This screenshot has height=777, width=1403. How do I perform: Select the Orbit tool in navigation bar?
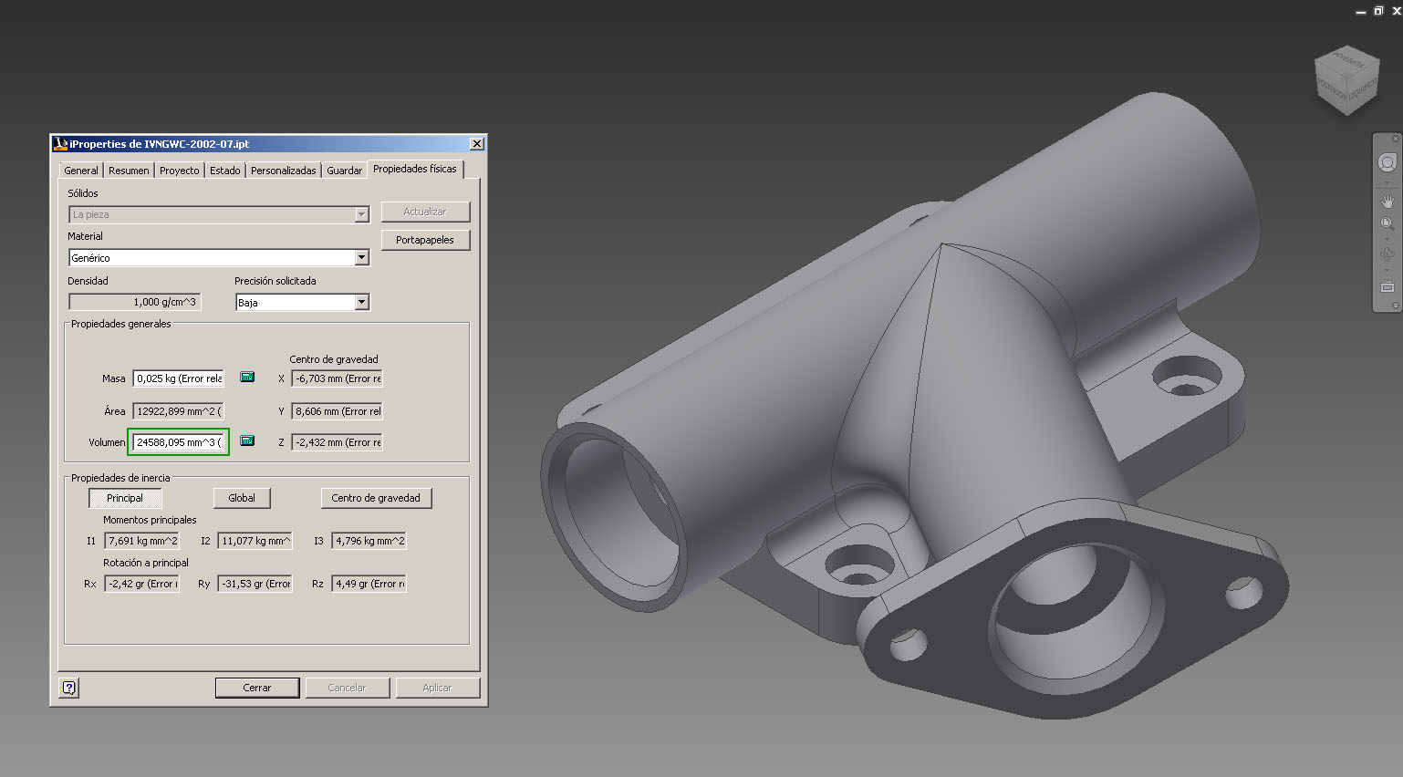pos(1387,254)
